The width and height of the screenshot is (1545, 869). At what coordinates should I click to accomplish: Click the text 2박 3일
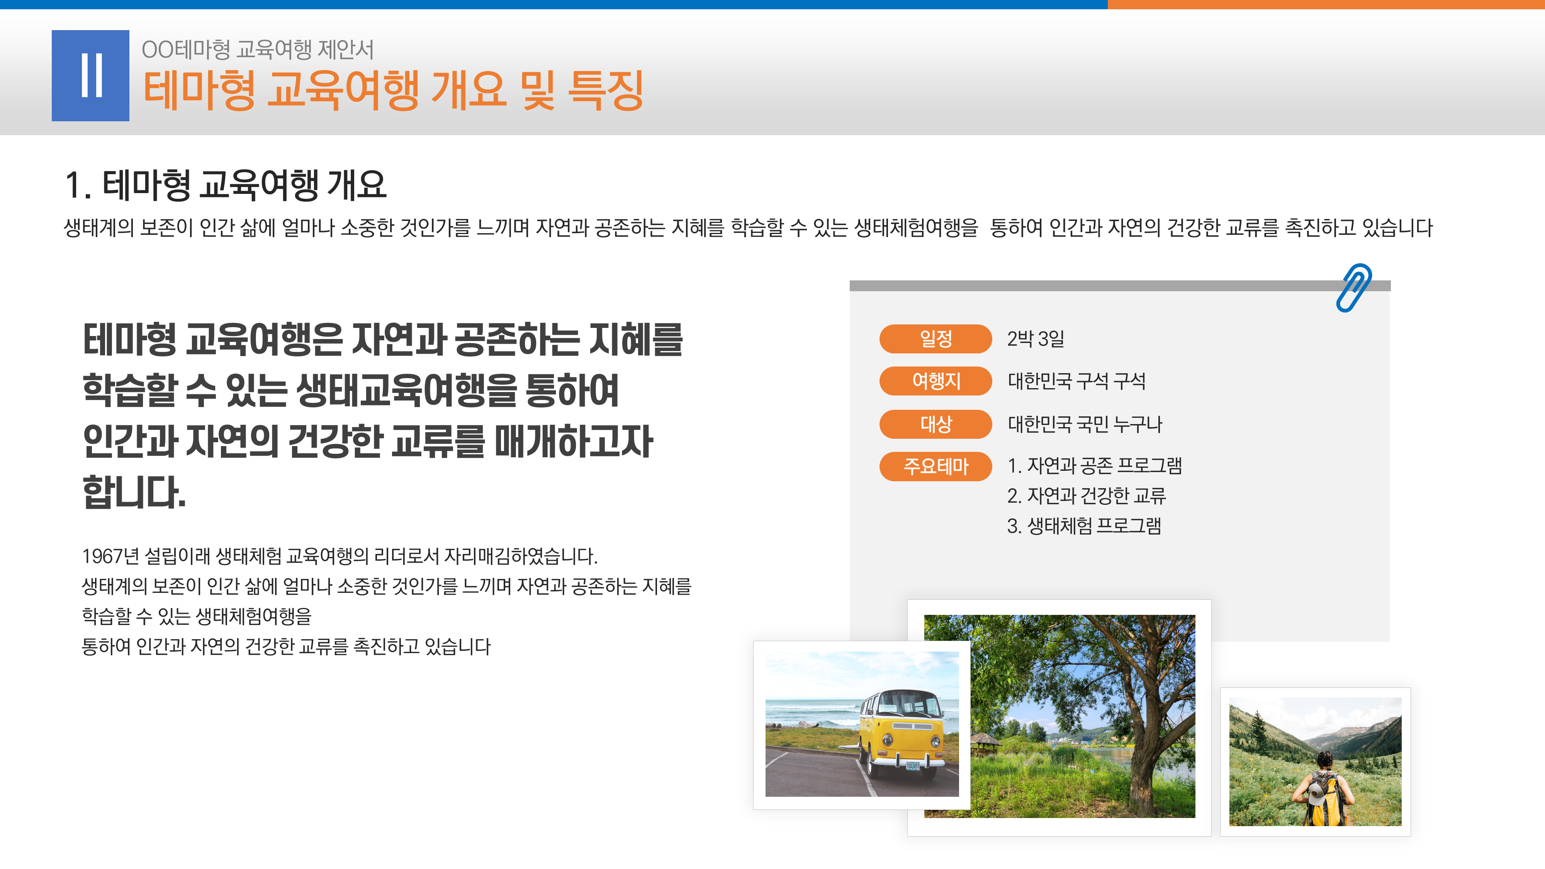1036,339
